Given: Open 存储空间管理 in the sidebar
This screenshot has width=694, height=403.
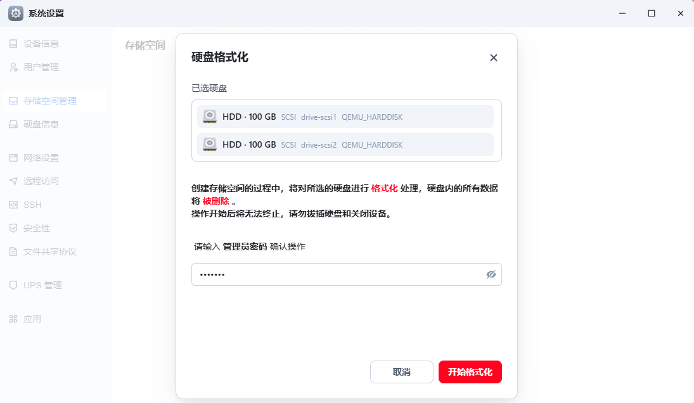Looking at the screenshot, I should (x=49, y=101).
